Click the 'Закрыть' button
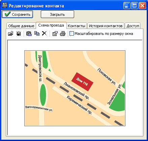The image size is (148, 141). click(57, 14)
